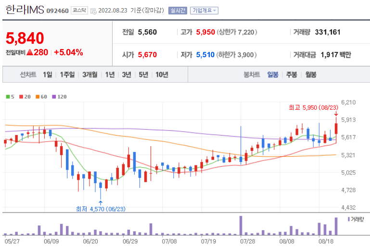Select the 5년 line chart tab
370x248 pixels.
coord(143,74)
